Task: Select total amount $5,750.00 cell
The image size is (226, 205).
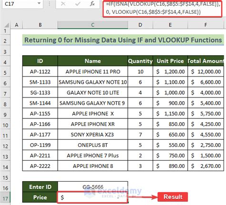Action: pyautogui.click(x=205, y=114)
